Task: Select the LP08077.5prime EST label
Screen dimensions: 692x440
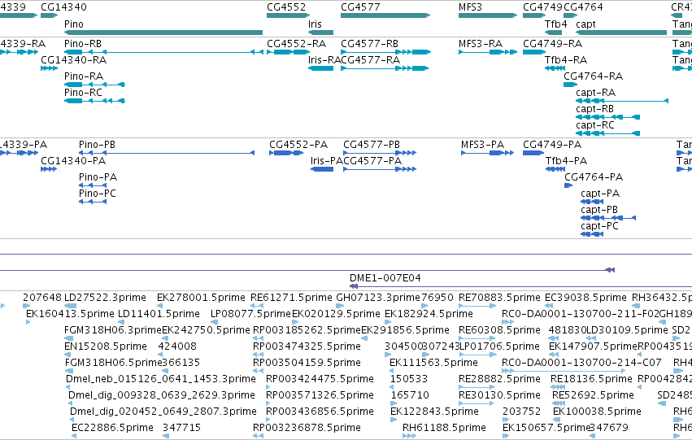Action: coord(250,313)
